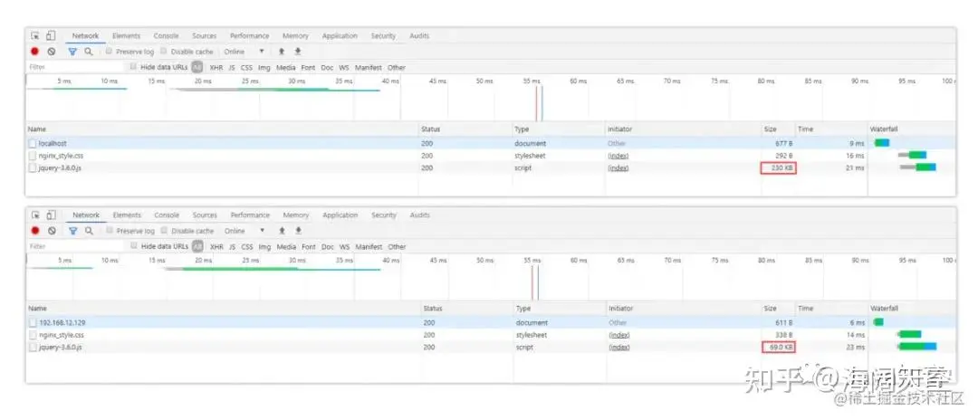Open the Application tab in lower panel

point(340,215)
